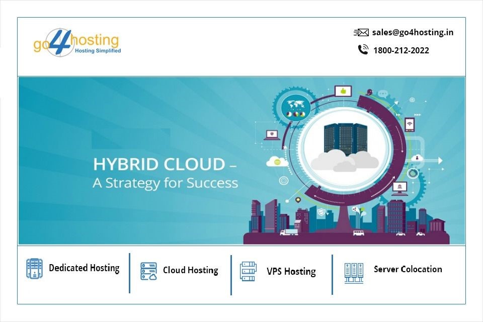Screen dimensions: 483x322
Task: Click the location pin icon in banner
Action: pyautogui.click(x=298, y=200)
